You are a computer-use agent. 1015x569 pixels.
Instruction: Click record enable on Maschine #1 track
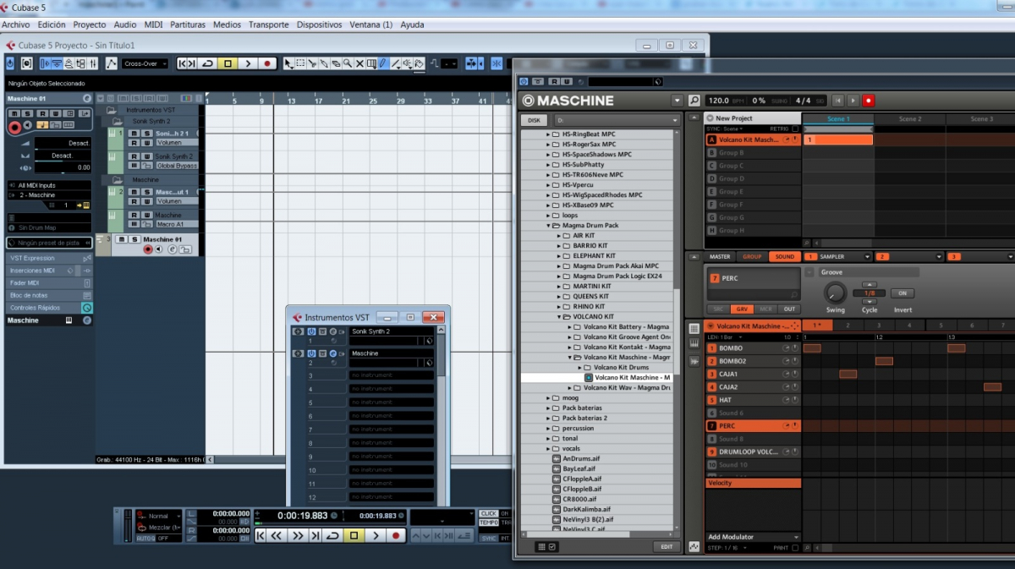tap(148, 249)
